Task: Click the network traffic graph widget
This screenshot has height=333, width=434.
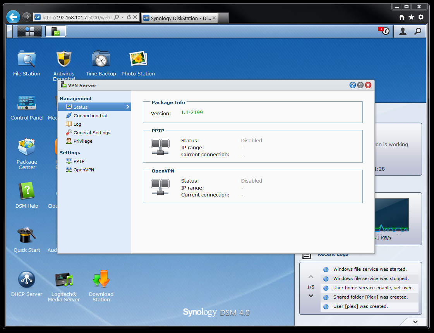Action: point(391,215)
